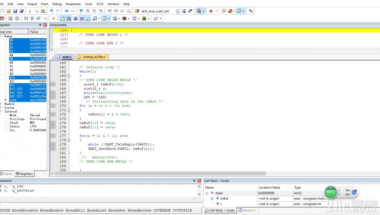
Task: Open the Toolbox dropdown arrow
Action: [160, 18]
